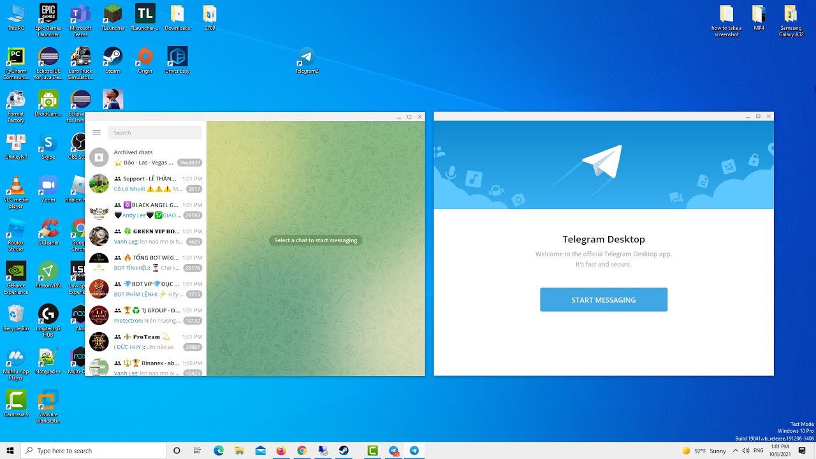The height and width of the screenshot is (459, 816).
Task: Select the Zoom desktop icon
Action: pos(48,189)
